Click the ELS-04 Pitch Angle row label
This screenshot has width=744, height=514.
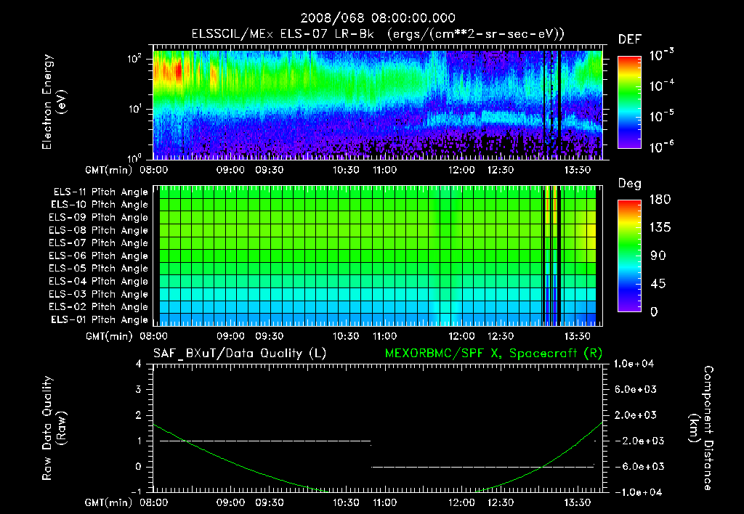[x=98, y=281]
